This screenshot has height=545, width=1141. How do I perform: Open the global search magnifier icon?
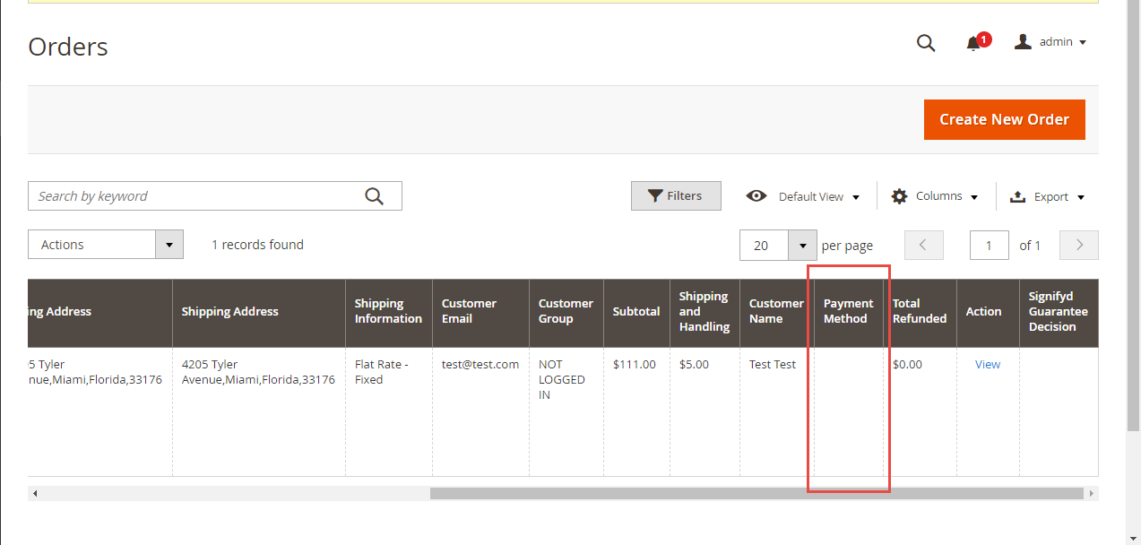click(926, 42)
